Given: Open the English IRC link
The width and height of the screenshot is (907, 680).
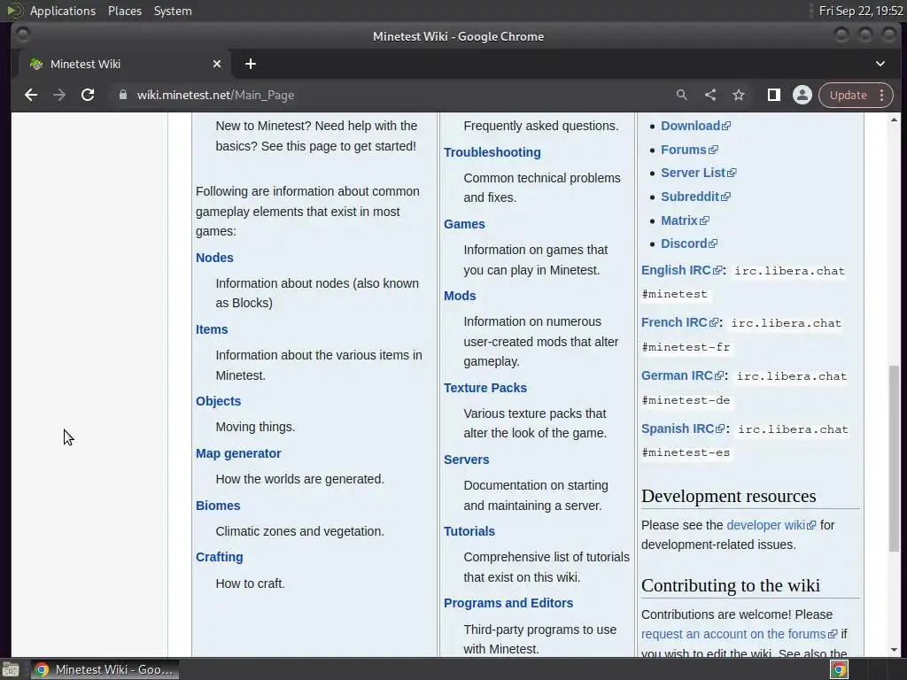Looking at the screenshot, I should pos(682,270).
